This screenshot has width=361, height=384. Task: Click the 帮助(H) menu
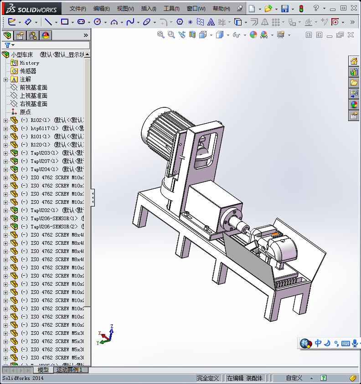click(222, 9)
